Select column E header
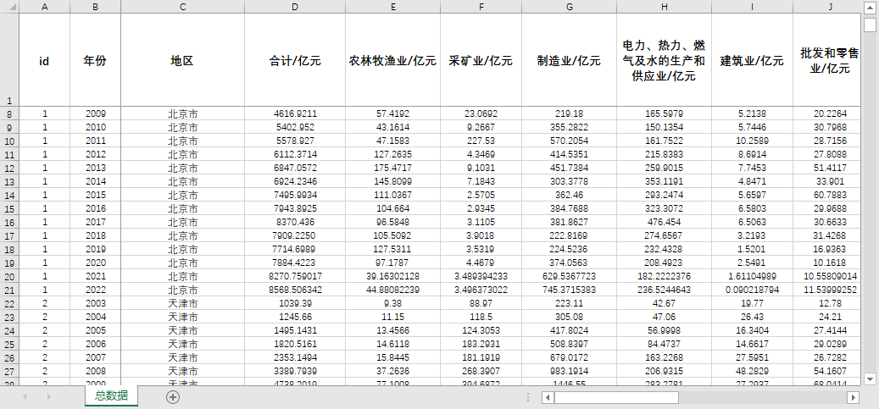 (393, 6)
